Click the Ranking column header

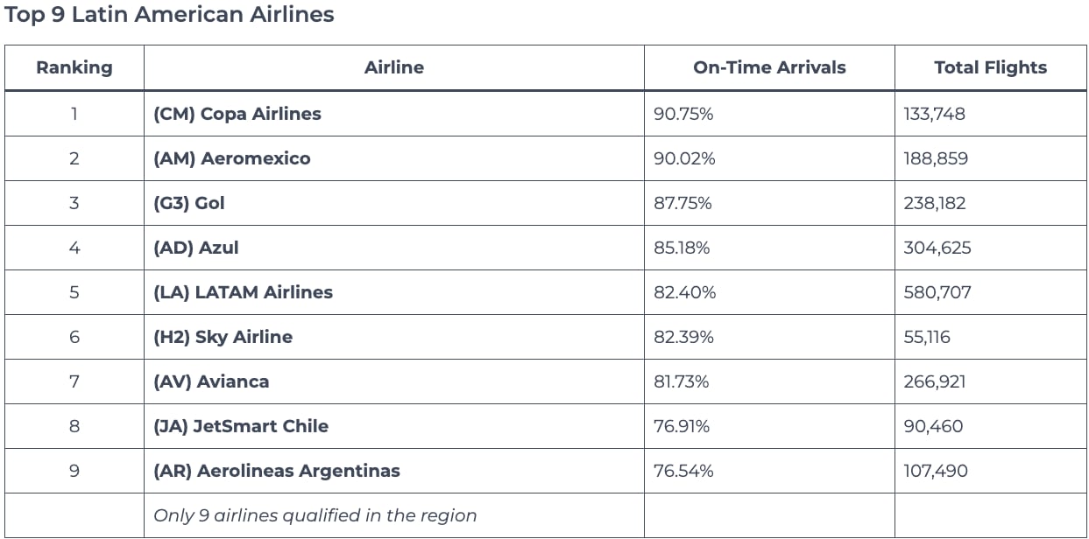click(74, 67)
